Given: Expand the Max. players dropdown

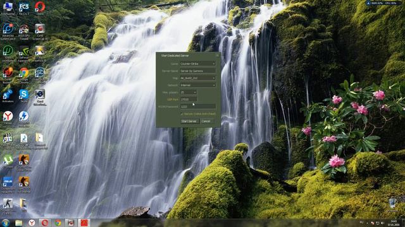Looking at the screenshot, I should tap(189, 92).
